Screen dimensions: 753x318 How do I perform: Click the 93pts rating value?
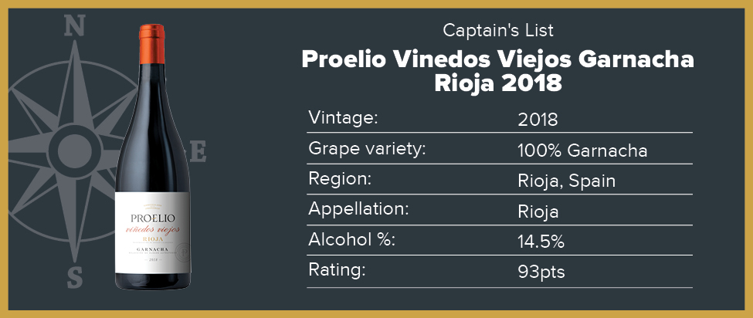click(x=541, y=273)
